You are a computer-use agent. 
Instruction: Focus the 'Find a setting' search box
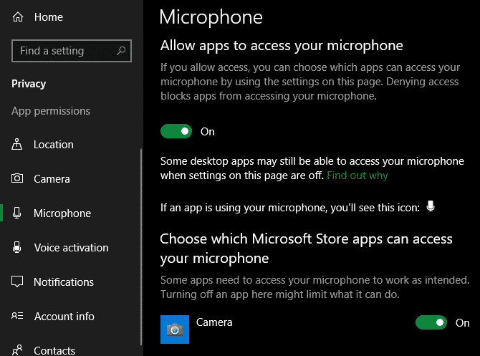coord(72,51)
